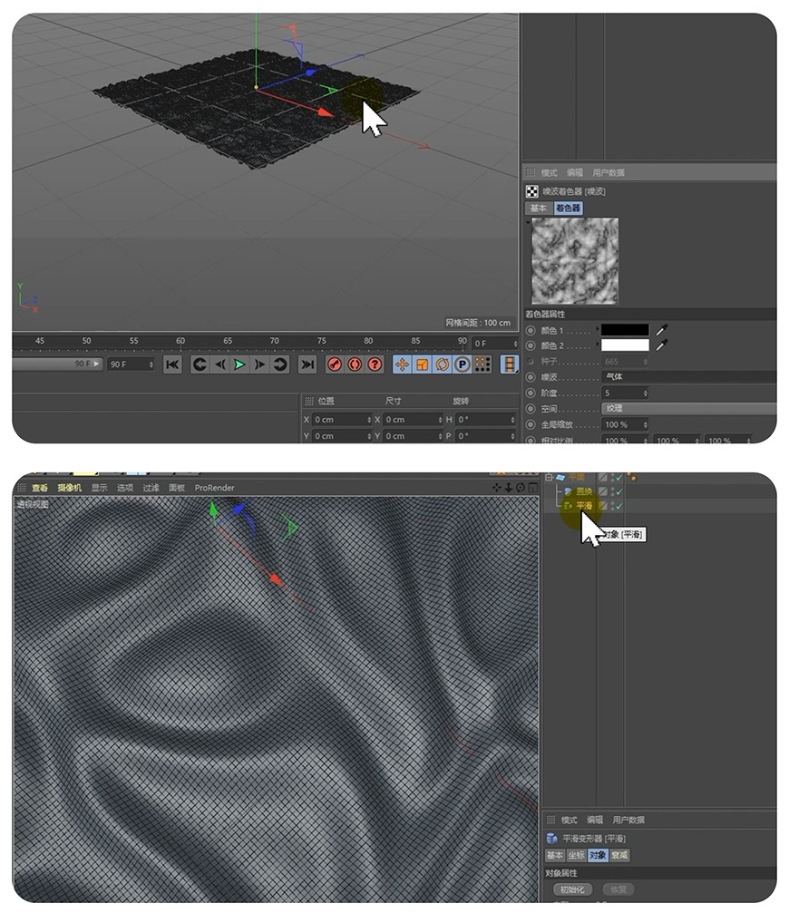Viewport: 789px width, 913px height.
Task: Click the play button in the timeline
Action: click(239, 365)
